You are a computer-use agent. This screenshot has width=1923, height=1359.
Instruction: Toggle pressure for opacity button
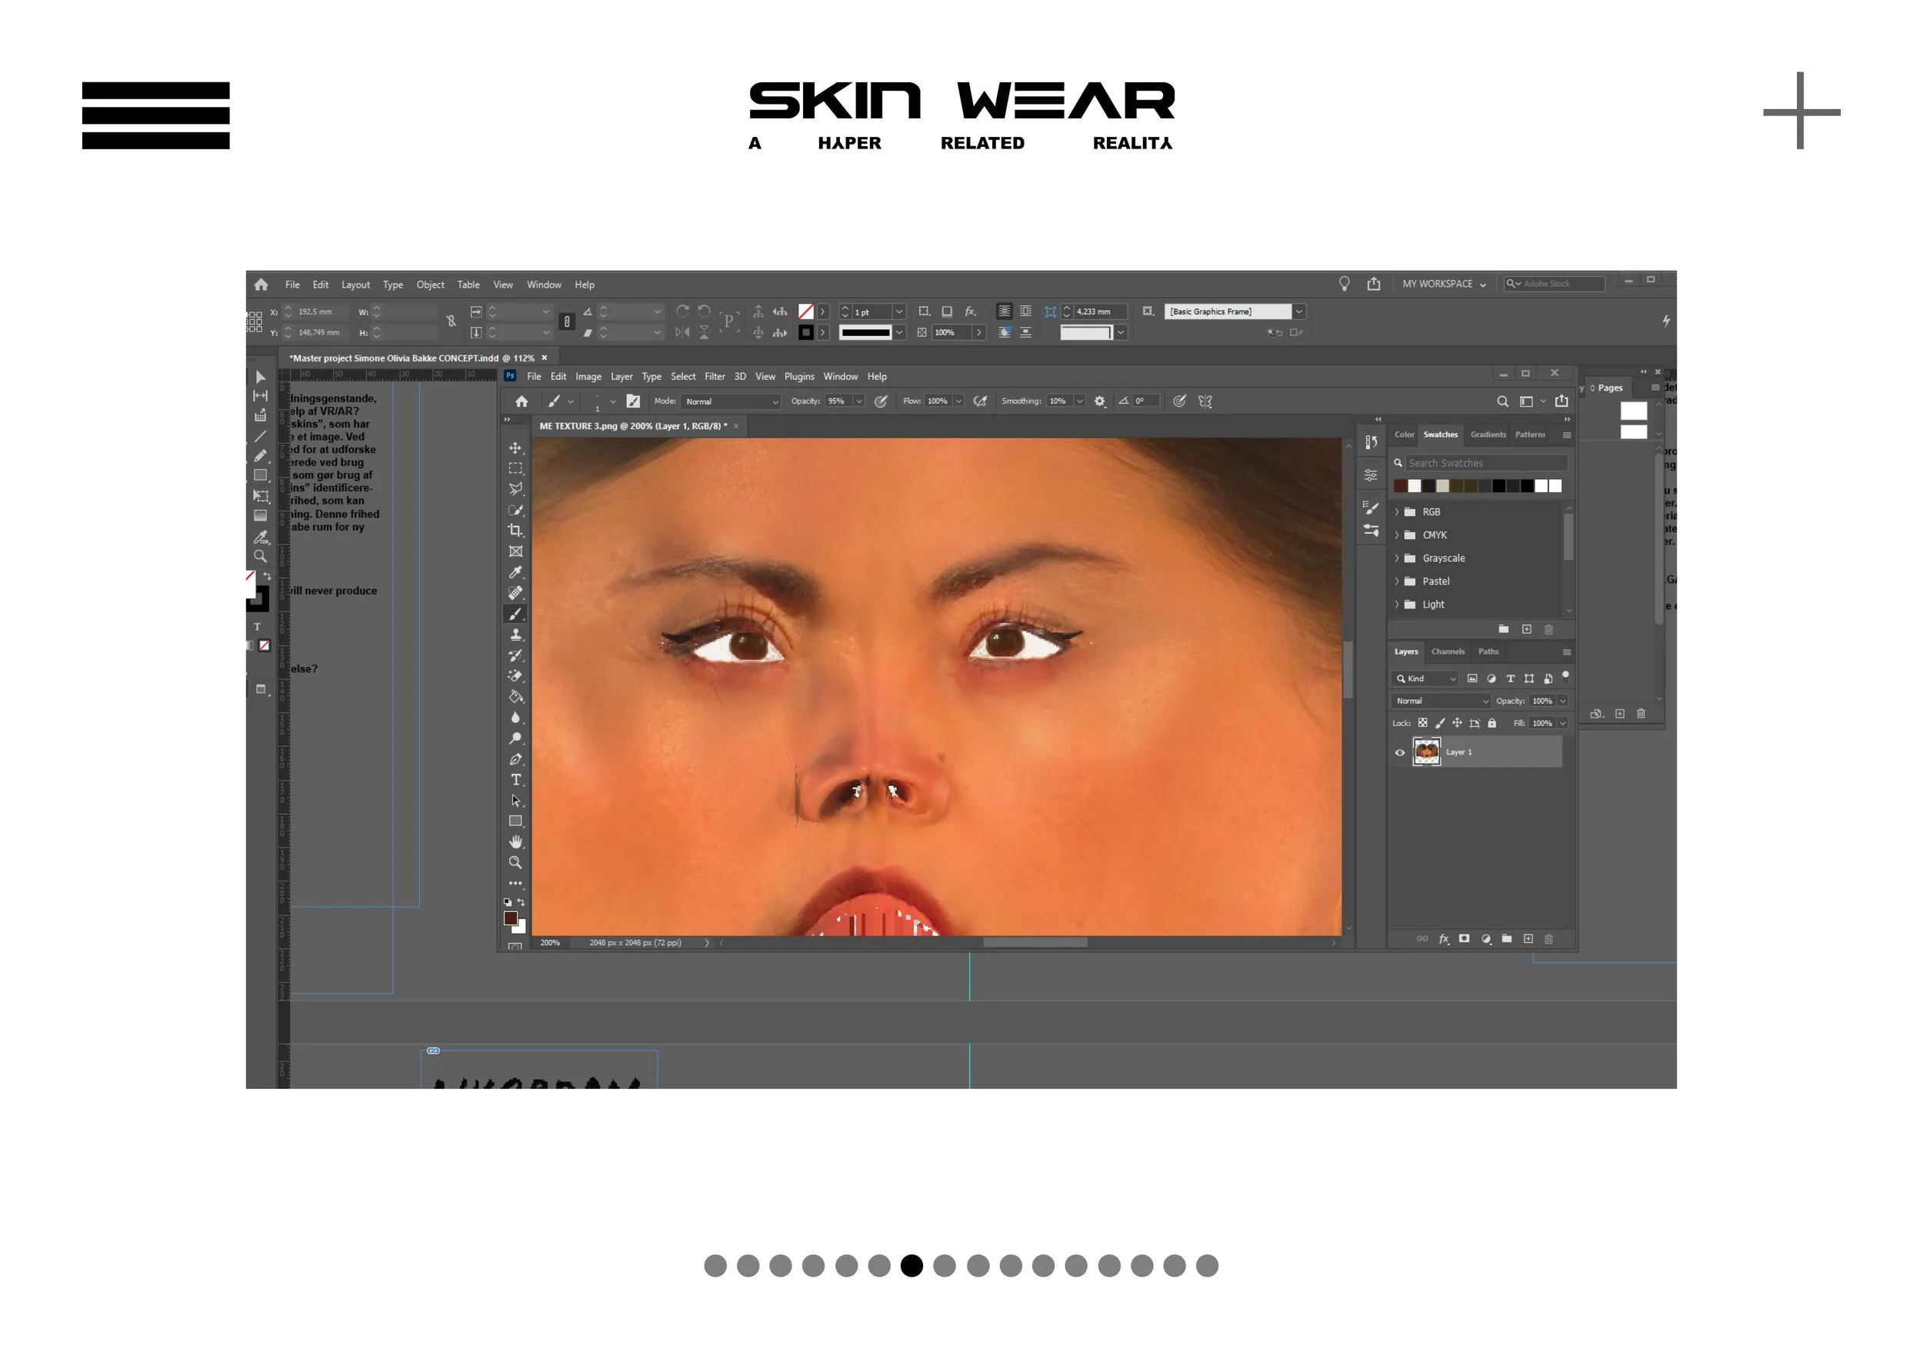[880, 401]
